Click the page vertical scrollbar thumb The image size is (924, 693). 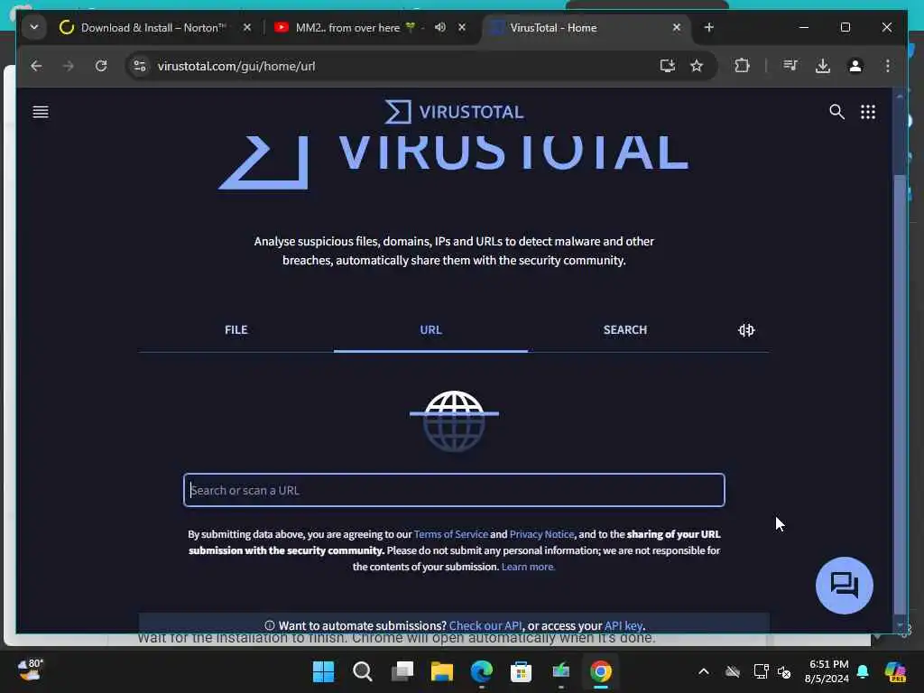tap(900, 394)
